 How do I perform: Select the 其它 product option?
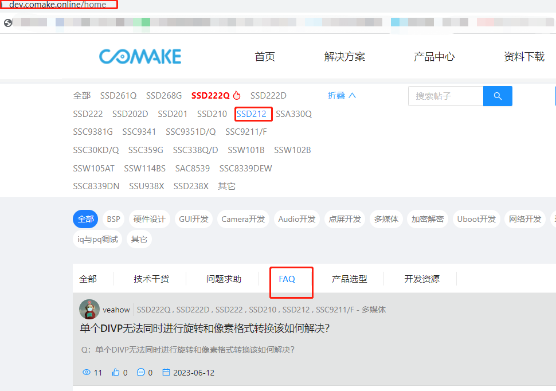(x=225, y=186)
